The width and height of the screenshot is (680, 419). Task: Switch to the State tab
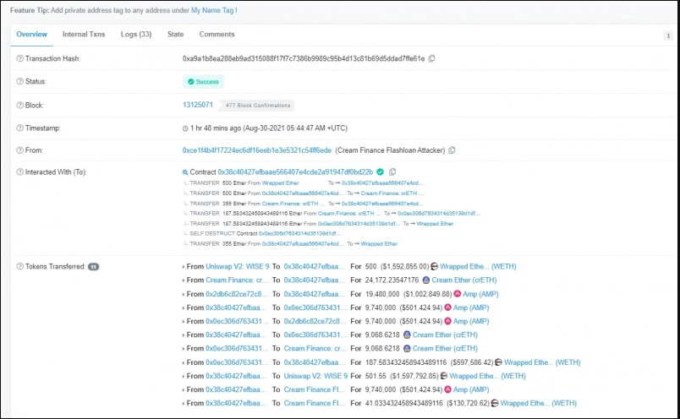tap(176, 35)
